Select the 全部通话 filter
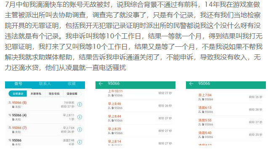268x153 pixels. click(18, 94)
